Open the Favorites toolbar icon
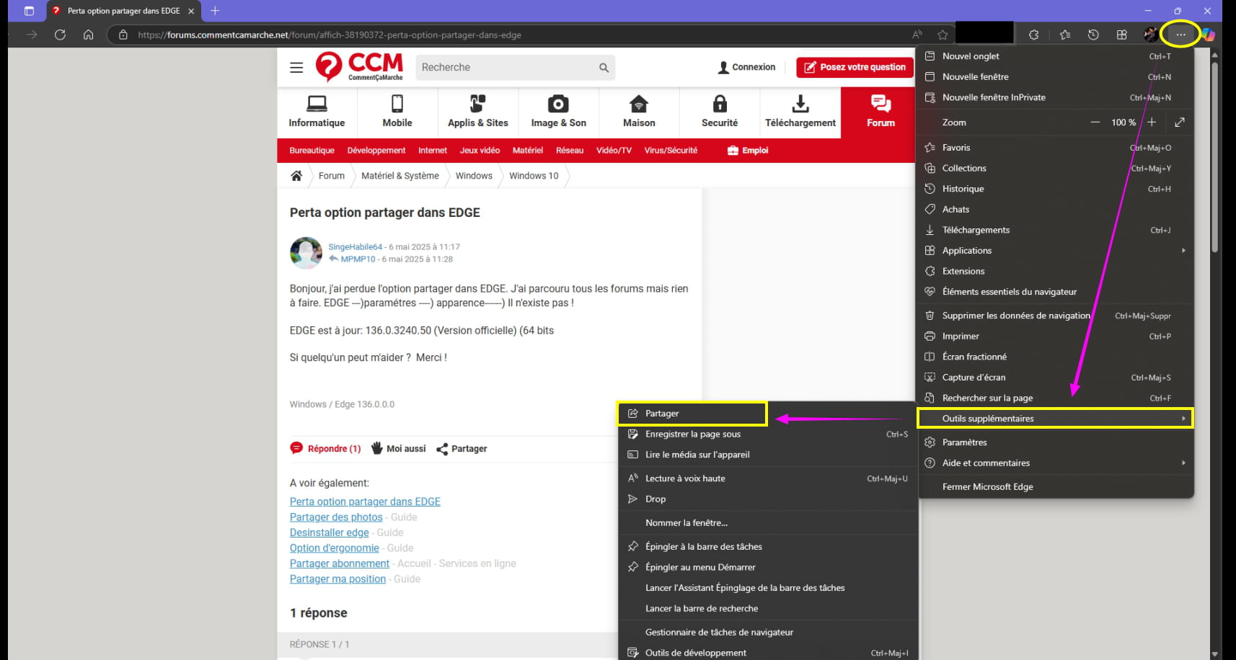The width and height of the screenshot is (1236, 660). click(1065, 35)
